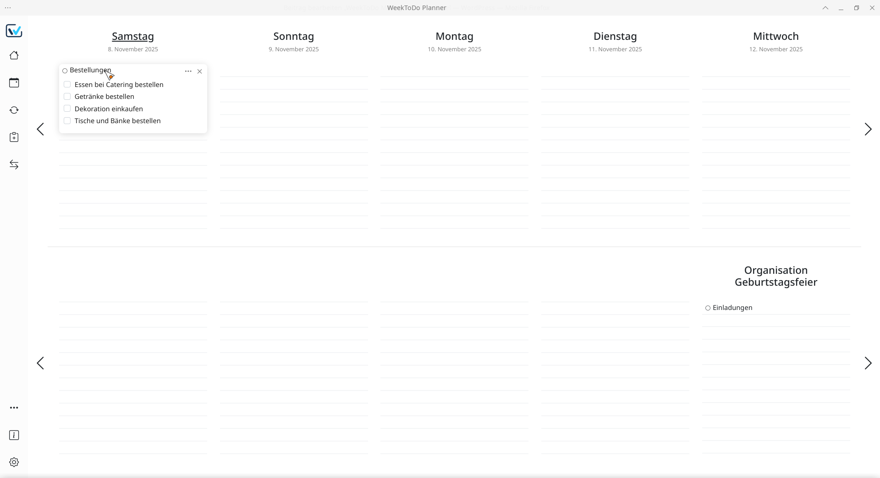The image size is (880, 478).
Task: Open Bestellungen task options (three dots)
Action: coord(188,71)
